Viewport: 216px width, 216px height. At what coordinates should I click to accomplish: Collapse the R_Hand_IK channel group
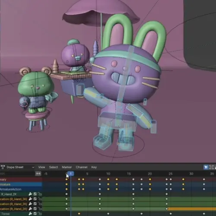point(0,194)
